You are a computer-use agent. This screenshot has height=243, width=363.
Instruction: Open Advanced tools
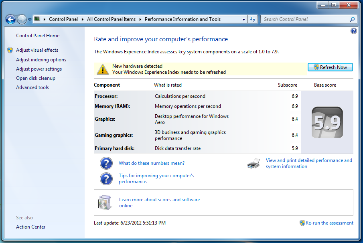[32, 87]
